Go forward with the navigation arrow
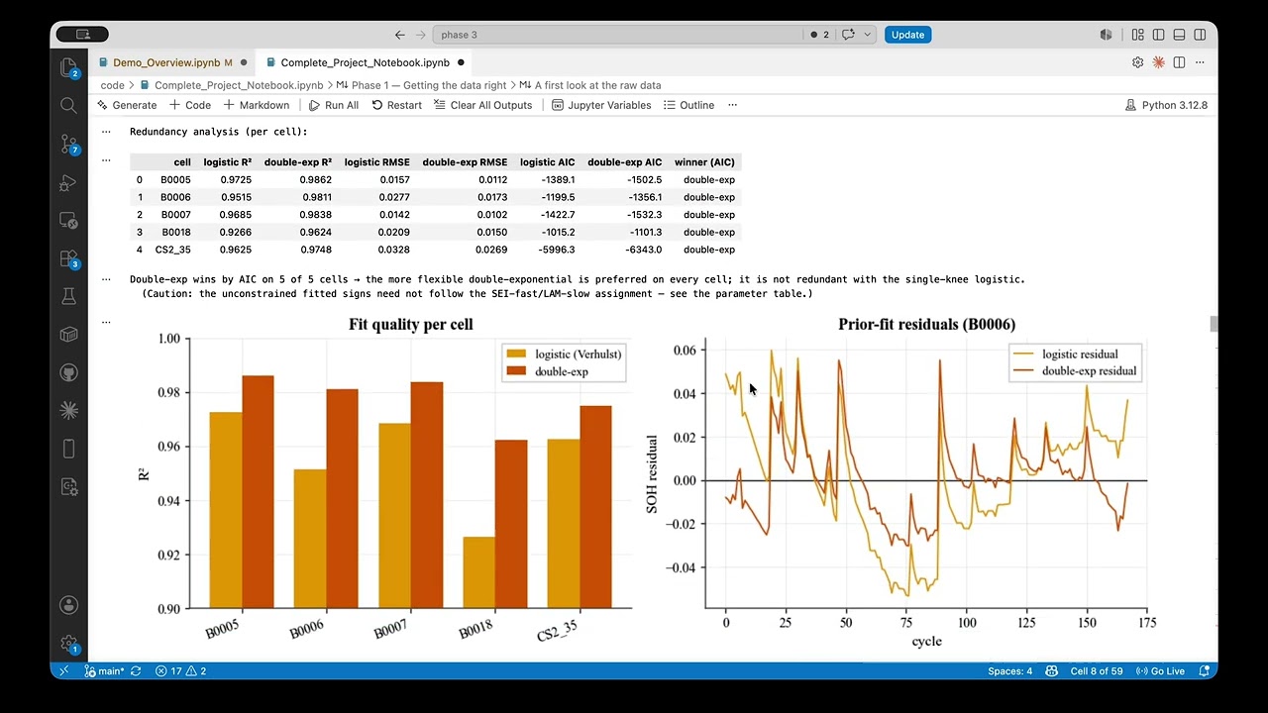 tap(421, 35)
